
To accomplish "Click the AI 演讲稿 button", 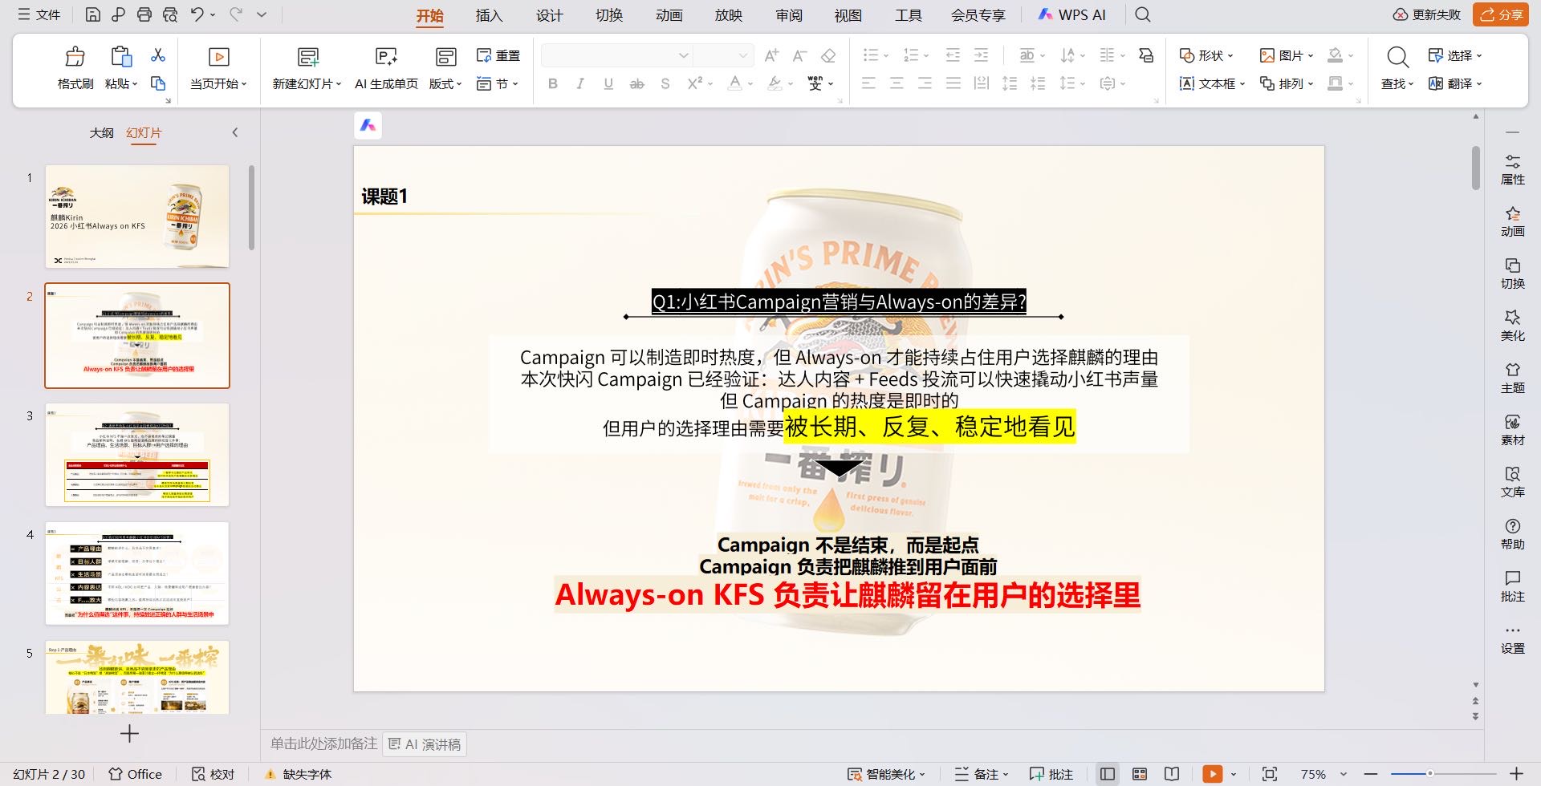I will pyautogui.click(x=425, y=744).
